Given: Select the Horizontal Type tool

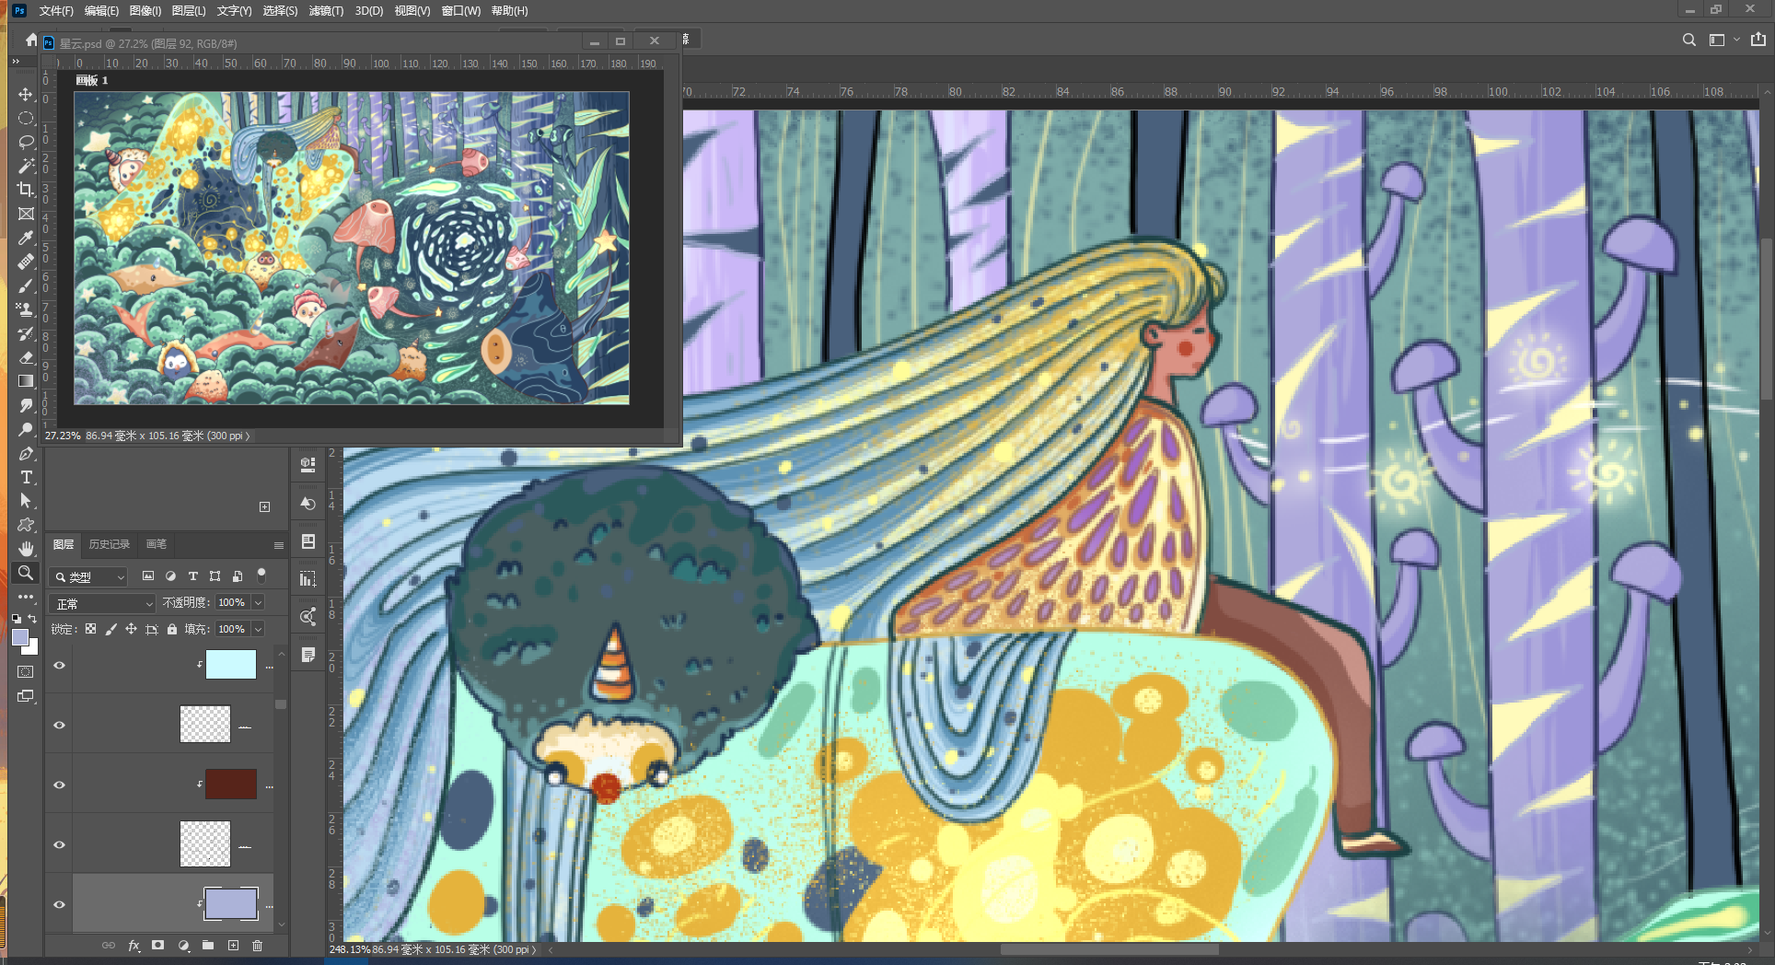Looking at the screenshot, I should (x=26, y=477).
